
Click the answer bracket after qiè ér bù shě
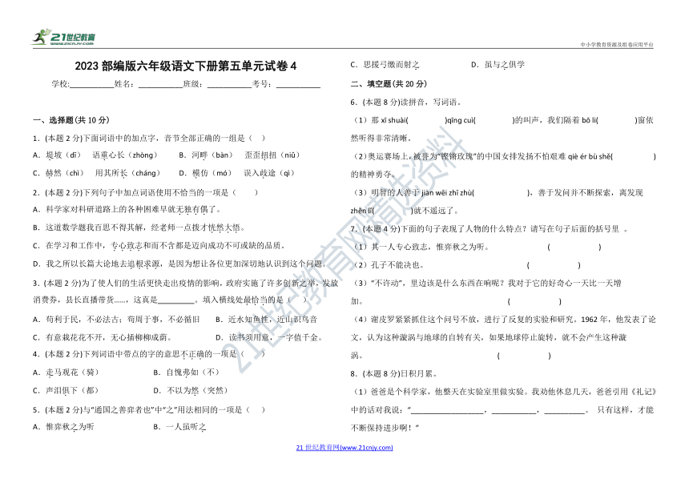click(633, 157)
